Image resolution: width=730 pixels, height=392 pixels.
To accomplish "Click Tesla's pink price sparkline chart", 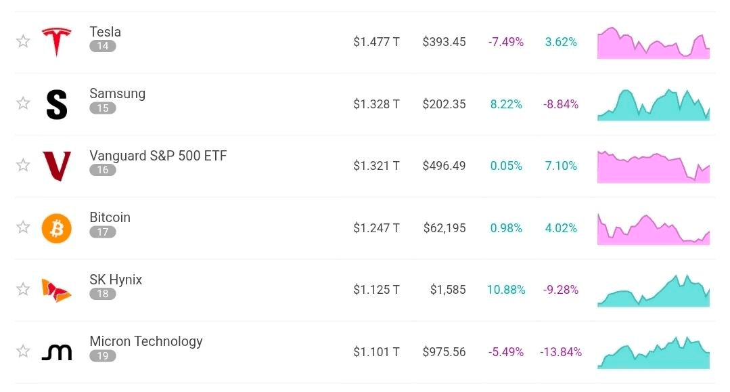I will [653, 43].
